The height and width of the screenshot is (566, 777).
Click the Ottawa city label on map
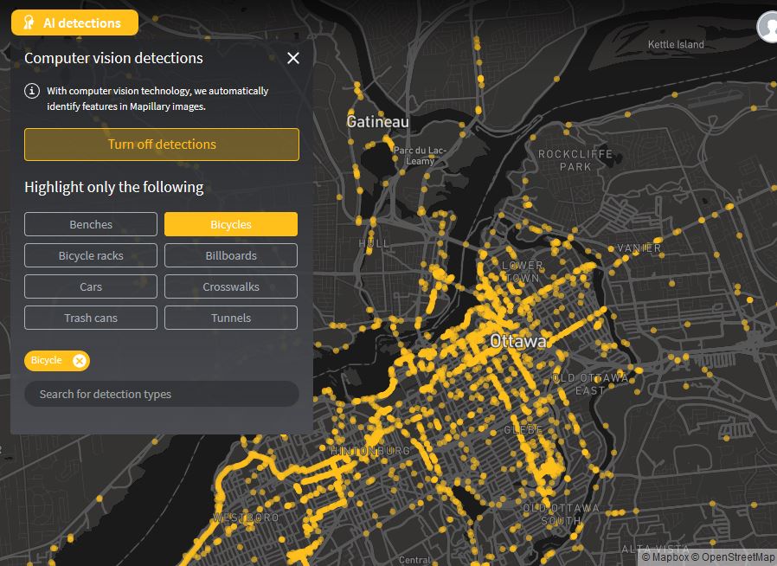pyautogui.click(x=518, y=341)
